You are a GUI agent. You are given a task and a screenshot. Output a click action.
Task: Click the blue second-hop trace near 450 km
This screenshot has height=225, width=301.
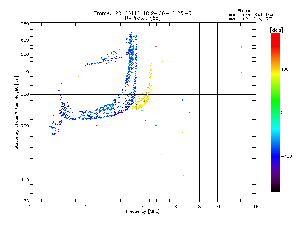pyautogui.click(x=104, y=59)
